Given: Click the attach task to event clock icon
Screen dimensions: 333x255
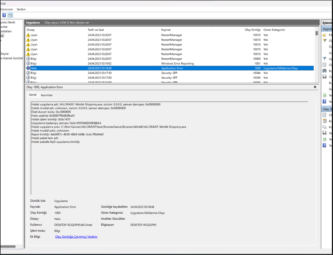Looking at the screenshot, I should click(x=324, y=121).
